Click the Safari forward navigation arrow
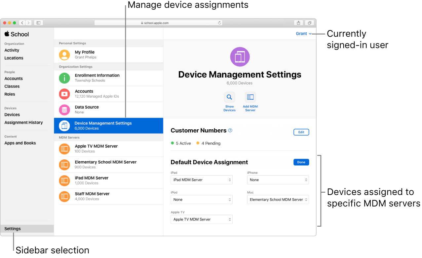The image size is (422, 258). [29, 23]
